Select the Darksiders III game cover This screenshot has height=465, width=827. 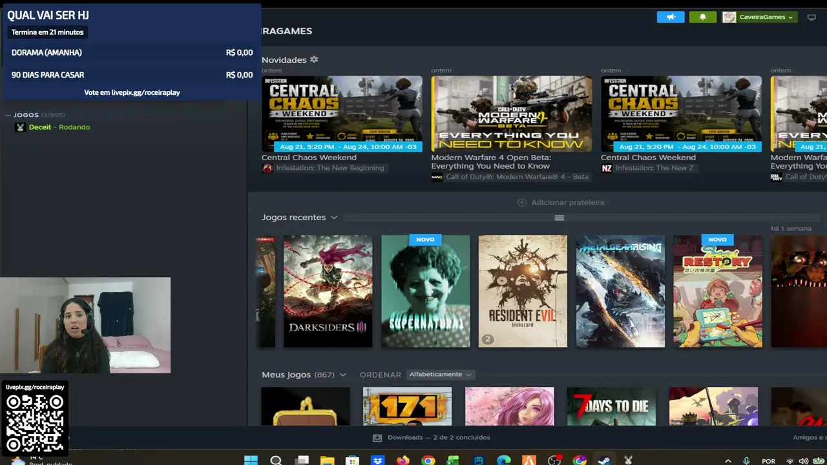point(328,291)
